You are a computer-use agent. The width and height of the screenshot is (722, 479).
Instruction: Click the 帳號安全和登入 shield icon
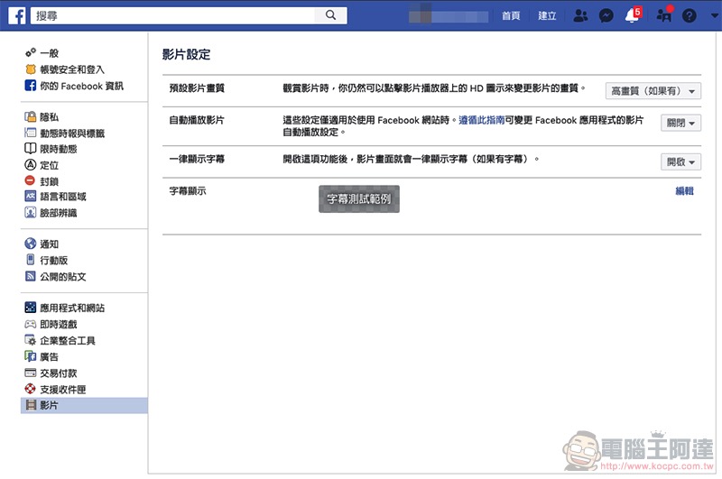pos(31,69)
